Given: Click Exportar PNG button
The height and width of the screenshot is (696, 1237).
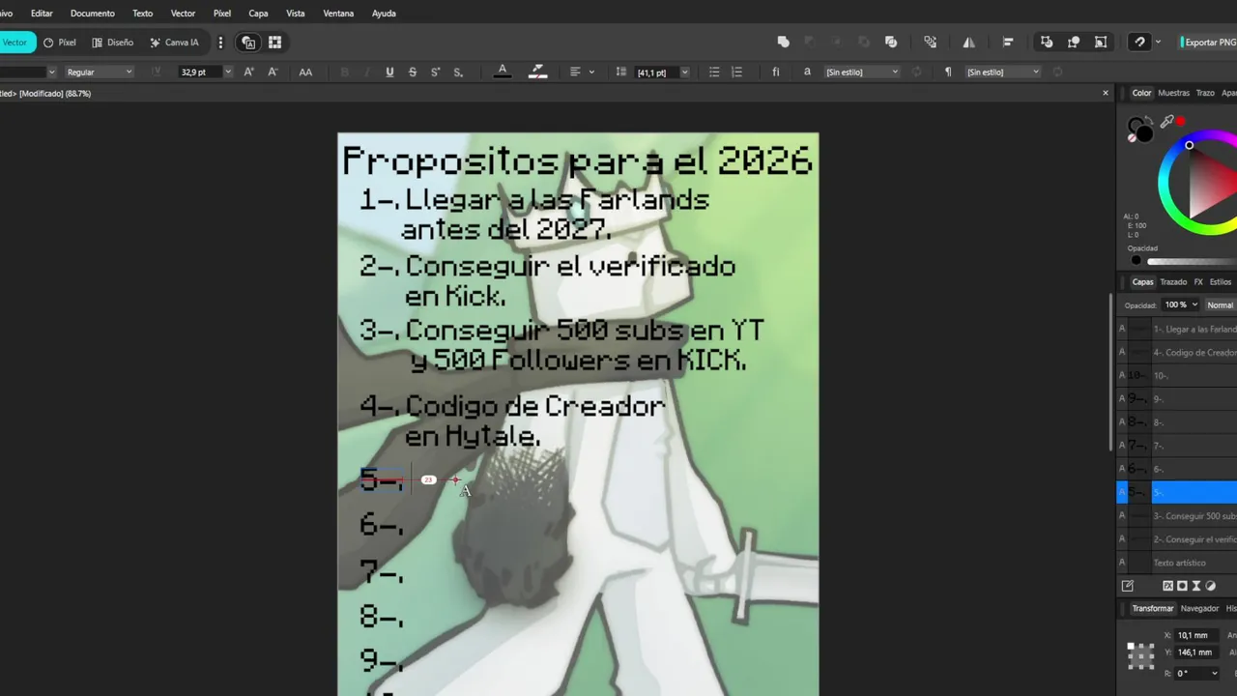Looking at the screenshot, I should pos(1208,43).
